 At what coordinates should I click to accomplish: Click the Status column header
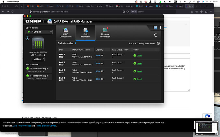click(144, 50)
